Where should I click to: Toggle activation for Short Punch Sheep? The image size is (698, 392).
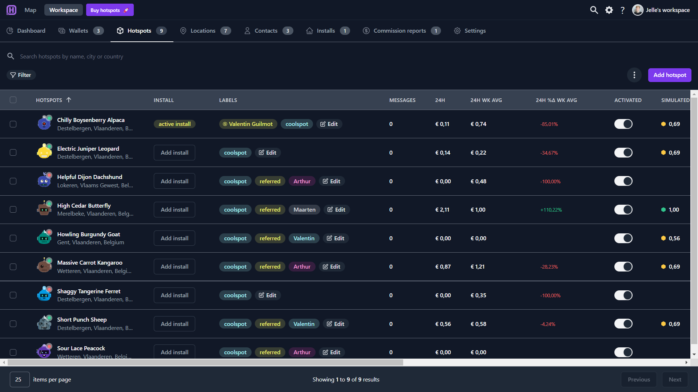623,324
